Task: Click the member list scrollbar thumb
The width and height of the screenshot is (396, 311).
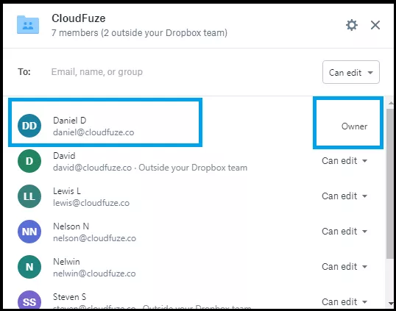Action: (390, 184)
